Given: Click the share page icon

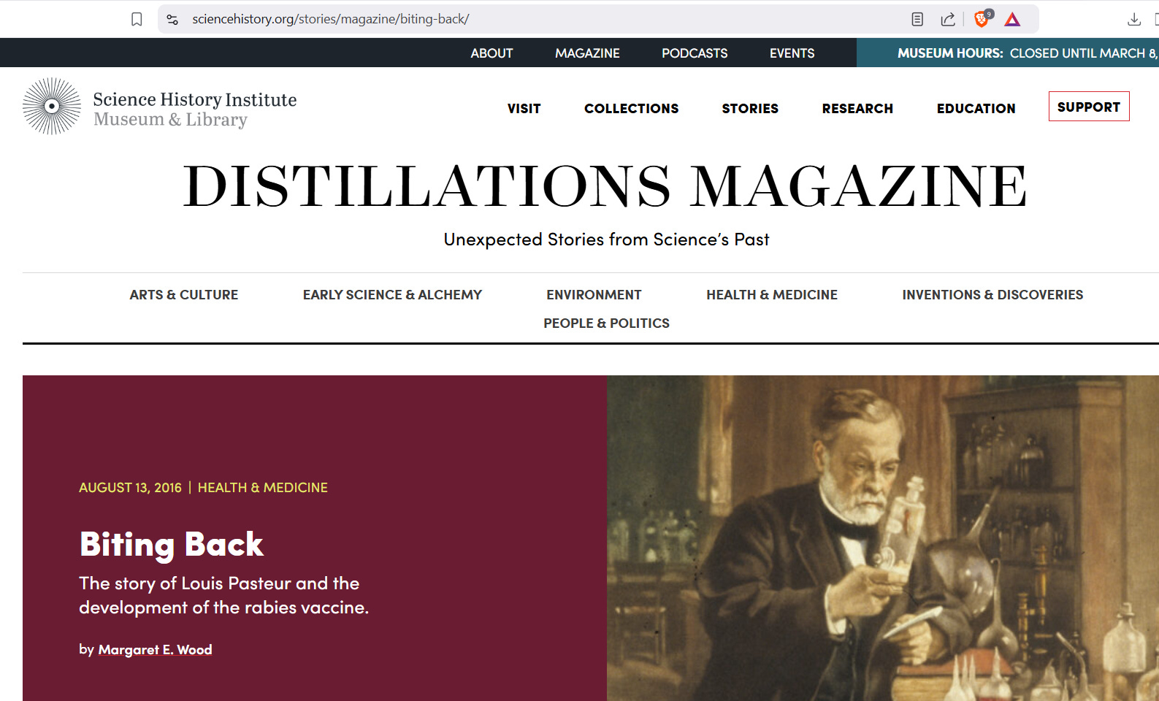Looking at the screenshot, I should [948, 19].
